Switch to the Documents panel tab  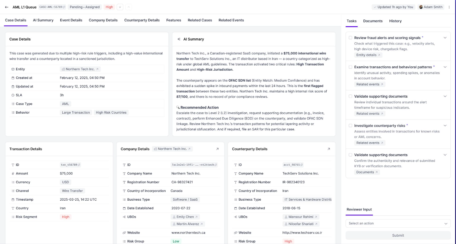point(373,21)
